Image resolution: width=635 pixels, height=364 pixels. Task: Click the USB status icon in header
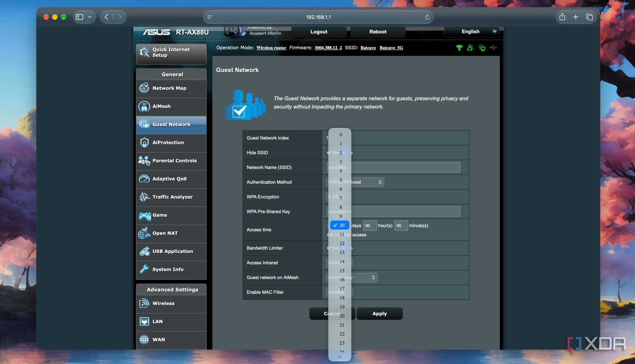pos(493,48)
